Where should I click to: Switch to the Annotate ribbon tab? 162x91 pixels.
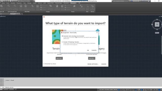click(13, 3)
